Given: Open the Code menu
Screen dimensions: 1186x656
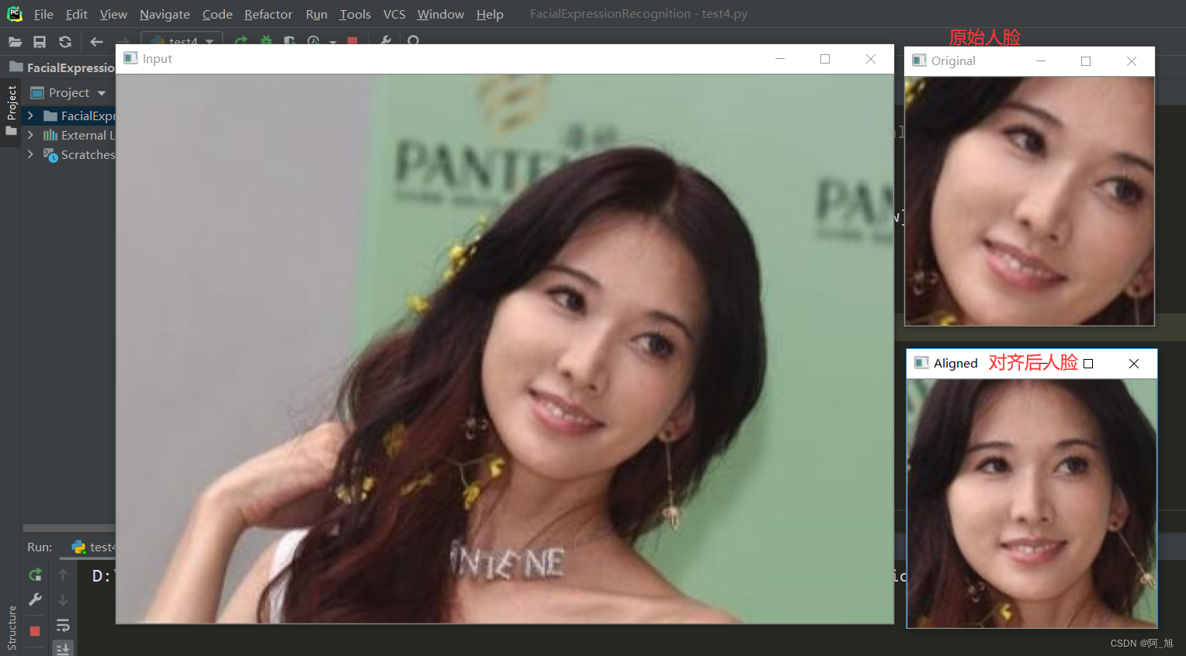Looking at the screenshot, I should (x=217, y=14).
